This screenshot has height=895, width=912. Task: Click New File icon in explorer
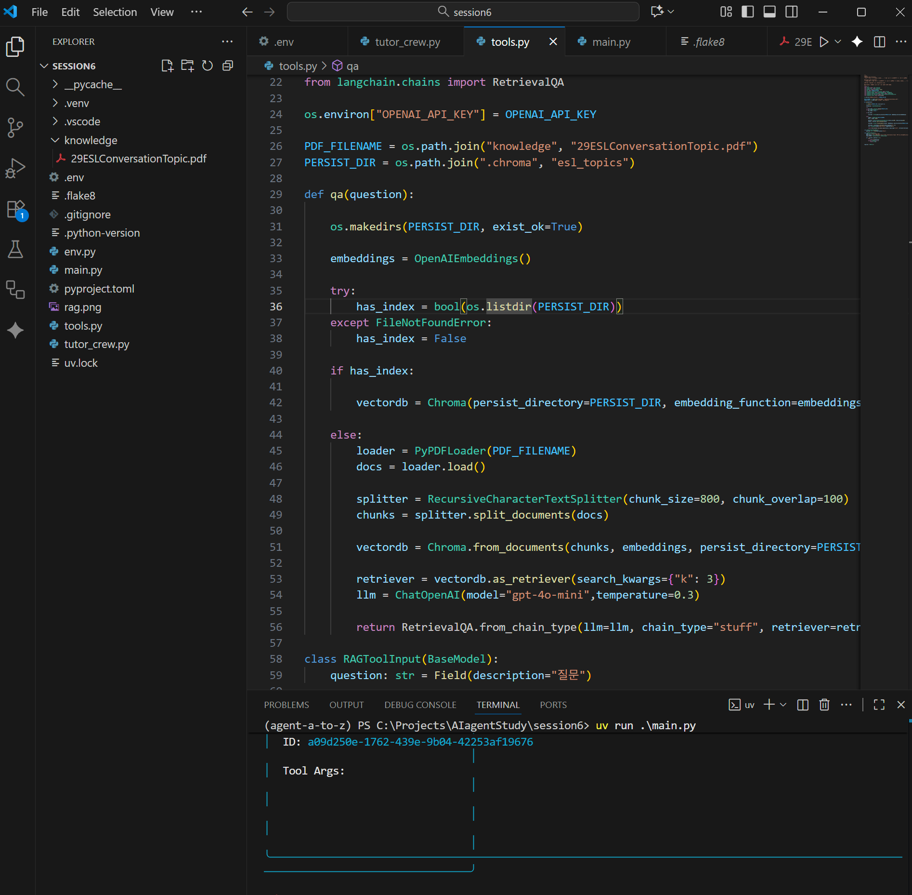[167, 66]
